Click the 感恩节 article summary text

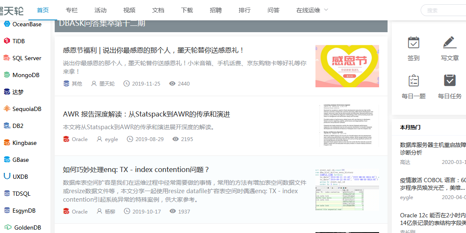pyautogui.click(x=185, y=67)
